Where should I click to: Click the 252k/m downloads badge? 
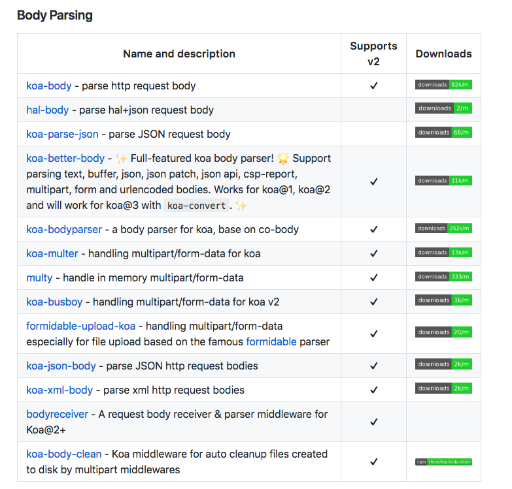pyautogui.click(x=443, y=229)
